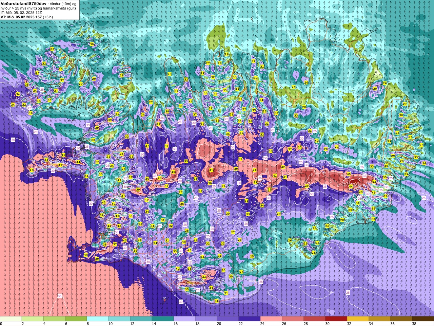Select the legend scale number 20
Image resolution: width=434 pixels, height=326 pixels.
219,324
